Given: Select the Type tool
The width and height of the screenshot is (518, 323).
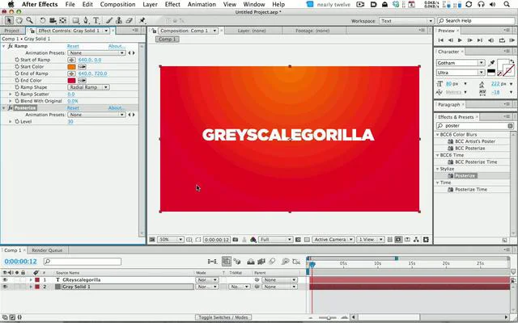Looking at the screenshot, I should (x=96, y=20).
